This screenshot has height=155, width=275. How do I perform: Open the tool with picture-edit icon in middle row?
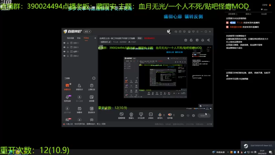coord(91,98)
